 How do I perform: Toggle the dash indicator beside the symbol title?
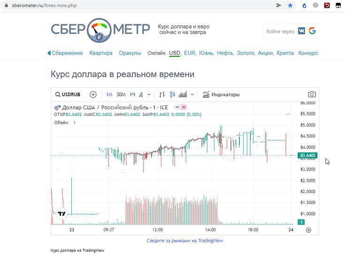pos(177,107)
